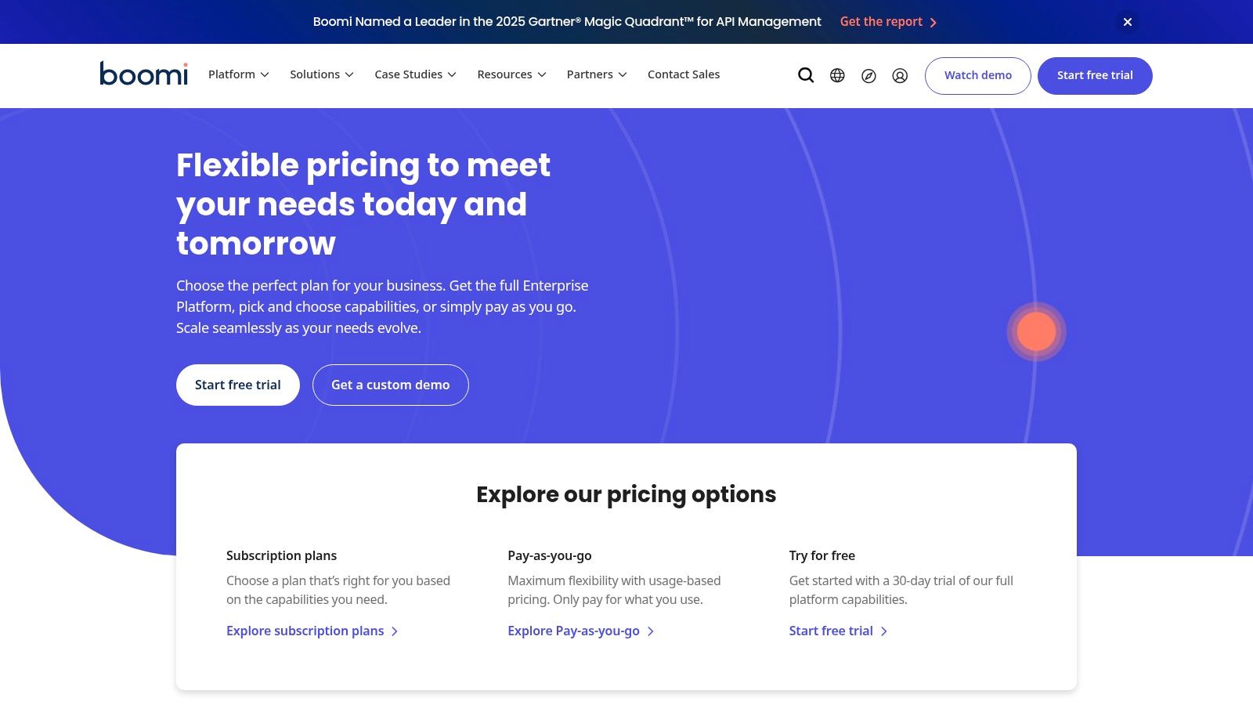Click the compass icon in navigation bar
The height and width of the screenshot is (705, 1253).
[x=868, y=76]
